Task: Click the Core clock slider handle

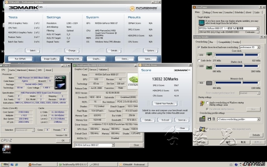Action: tap(244, 55)
